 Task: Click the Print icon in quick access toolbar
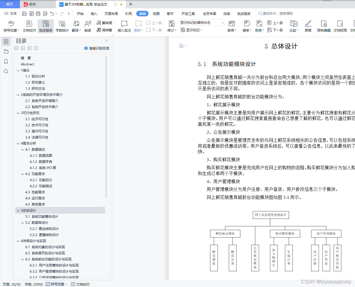(x=38, y=14)
